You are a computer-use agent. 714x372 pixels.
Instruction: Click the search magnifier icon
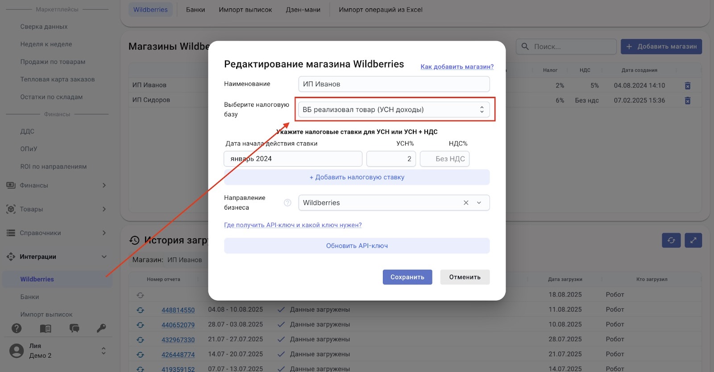tap(525, 46)
